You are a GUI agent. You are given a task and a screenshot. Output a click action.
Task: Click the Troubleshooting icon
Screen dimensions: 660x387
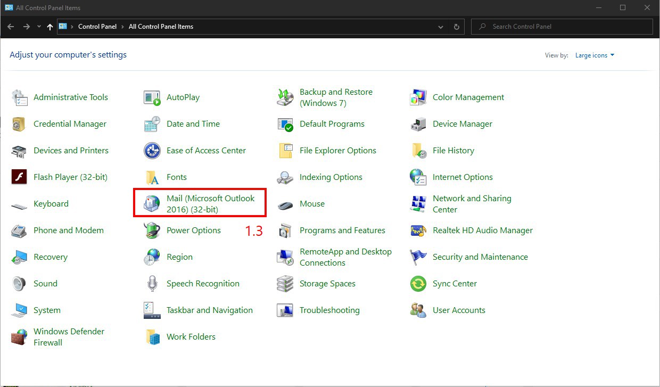click(285, 310)
